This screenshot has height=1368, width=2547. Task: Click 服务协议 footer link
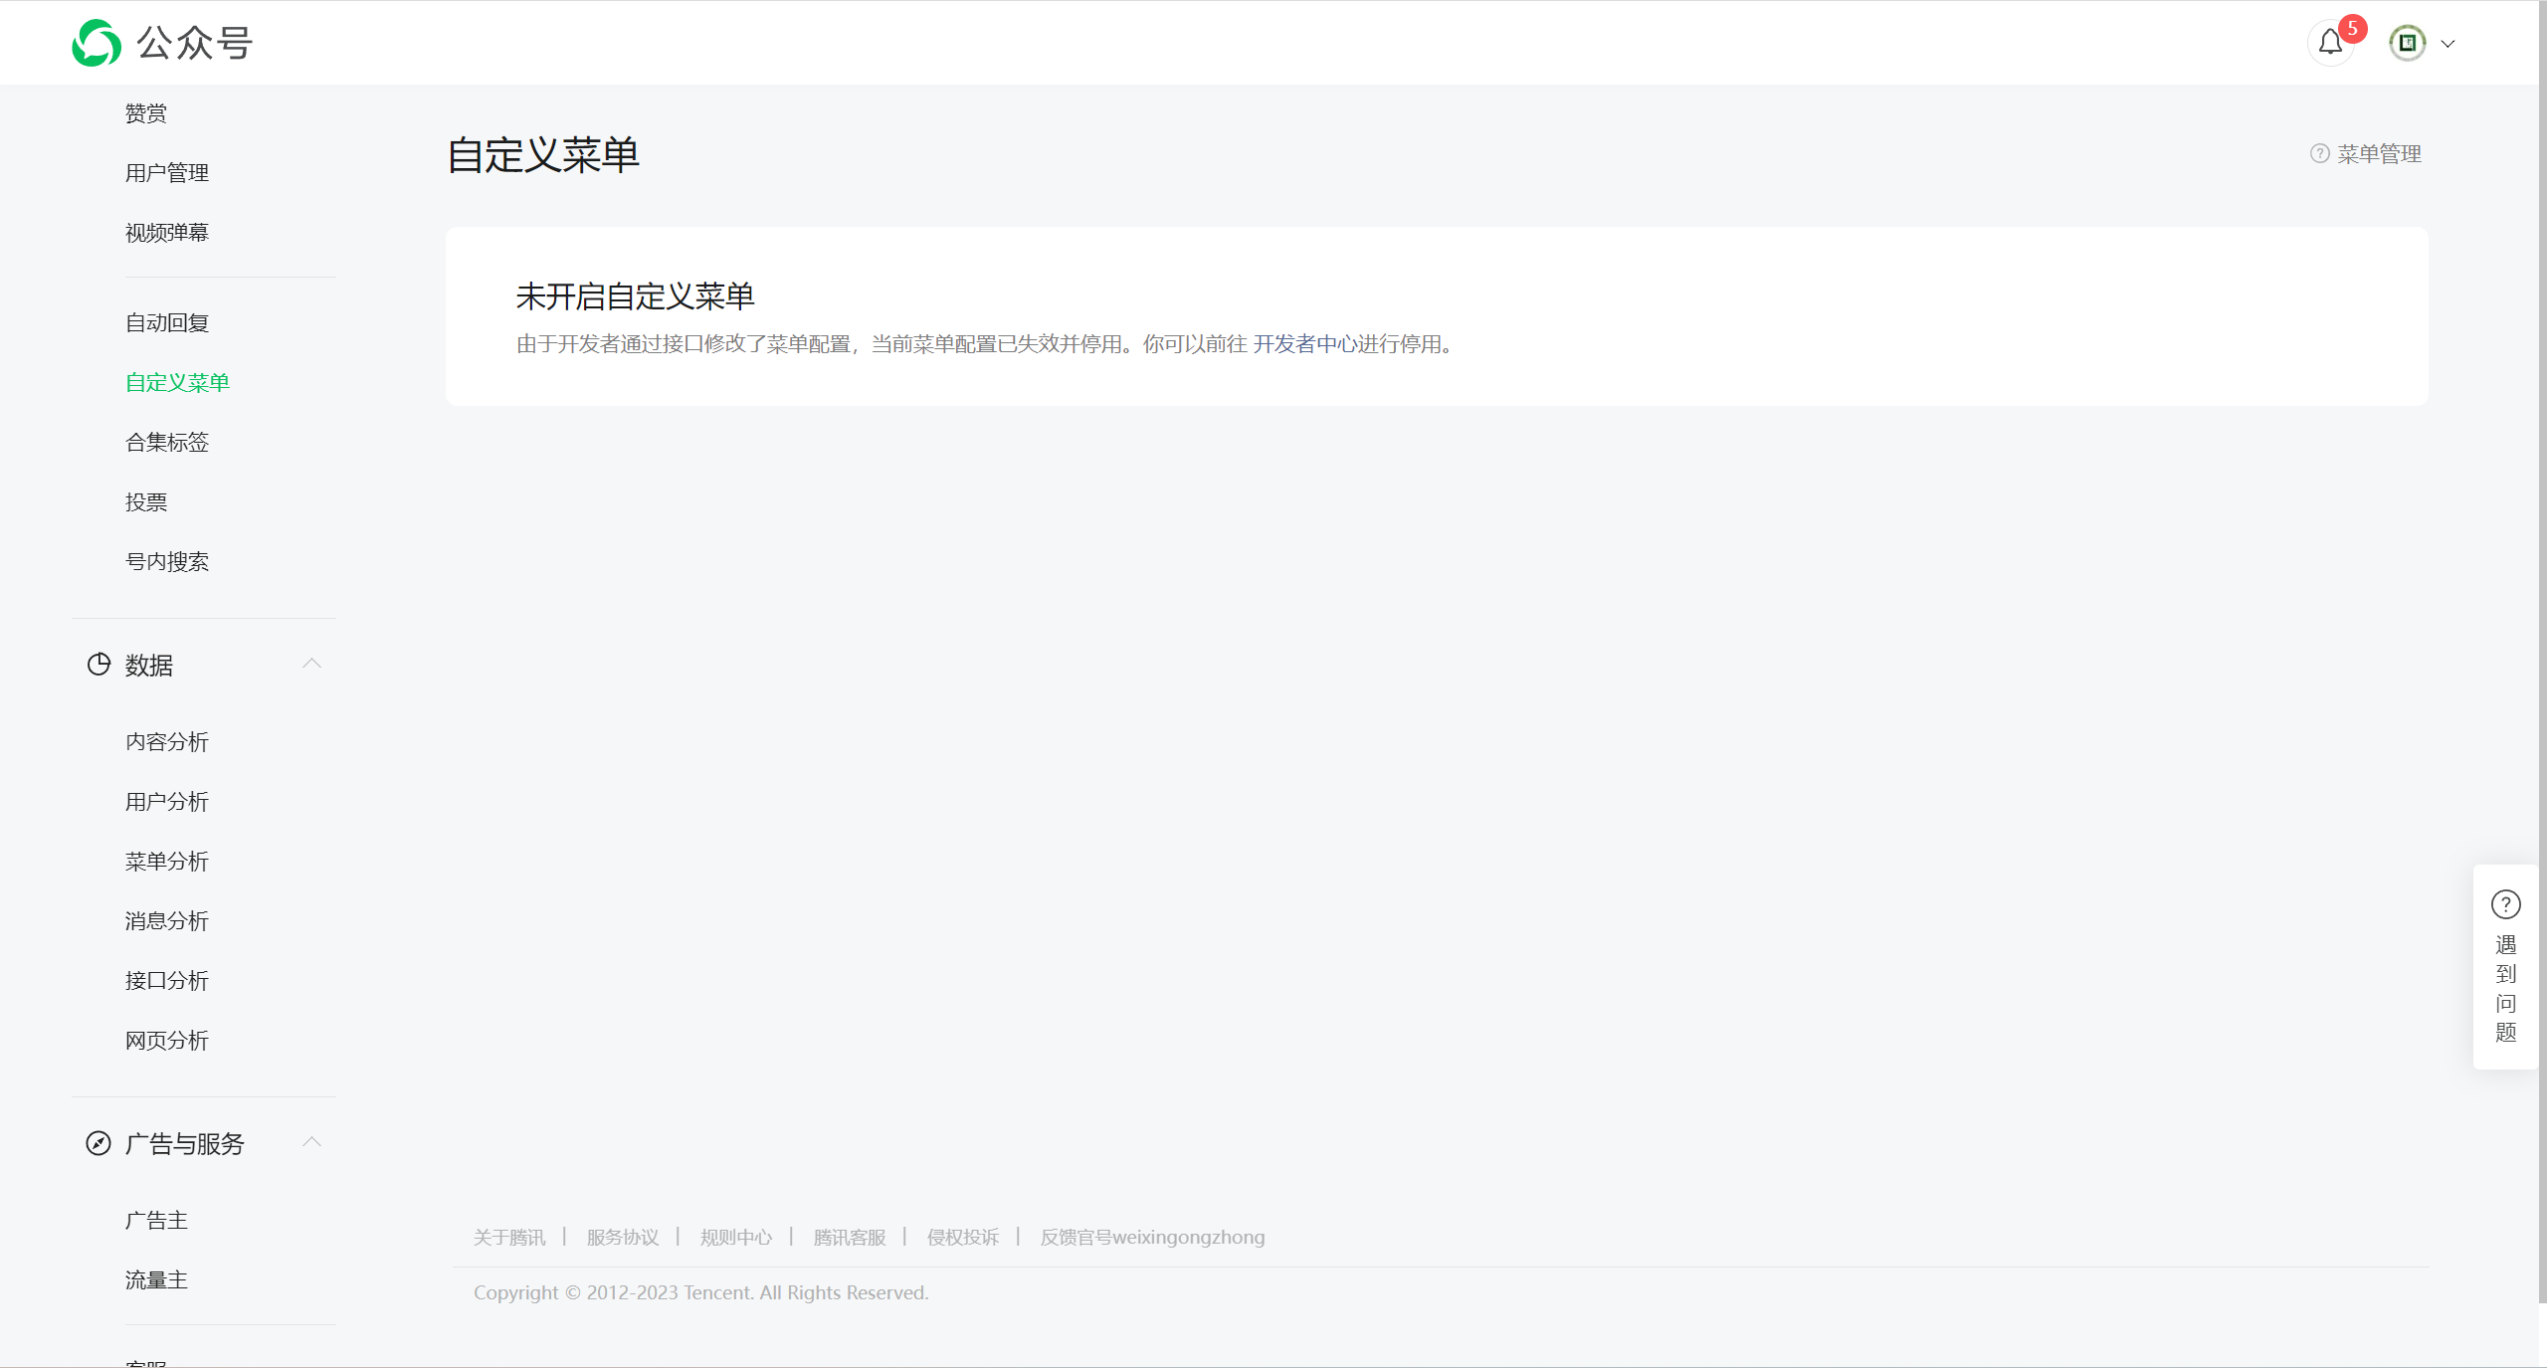(623, 1238)
